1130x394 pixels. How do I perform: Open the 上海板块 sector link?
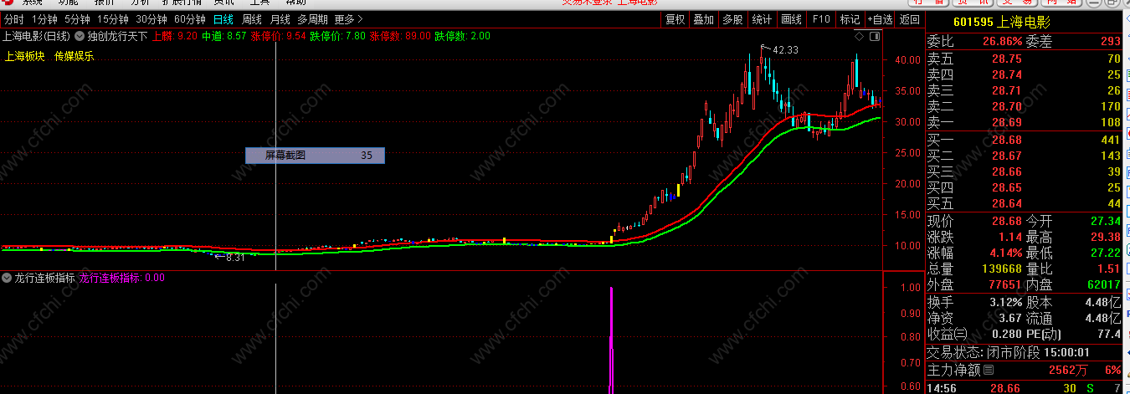coord(25,57)
